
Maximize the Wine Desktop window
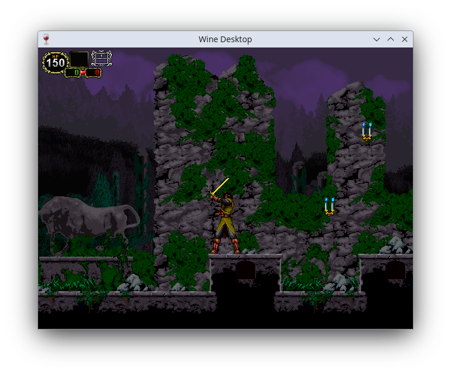coord(391,39)
